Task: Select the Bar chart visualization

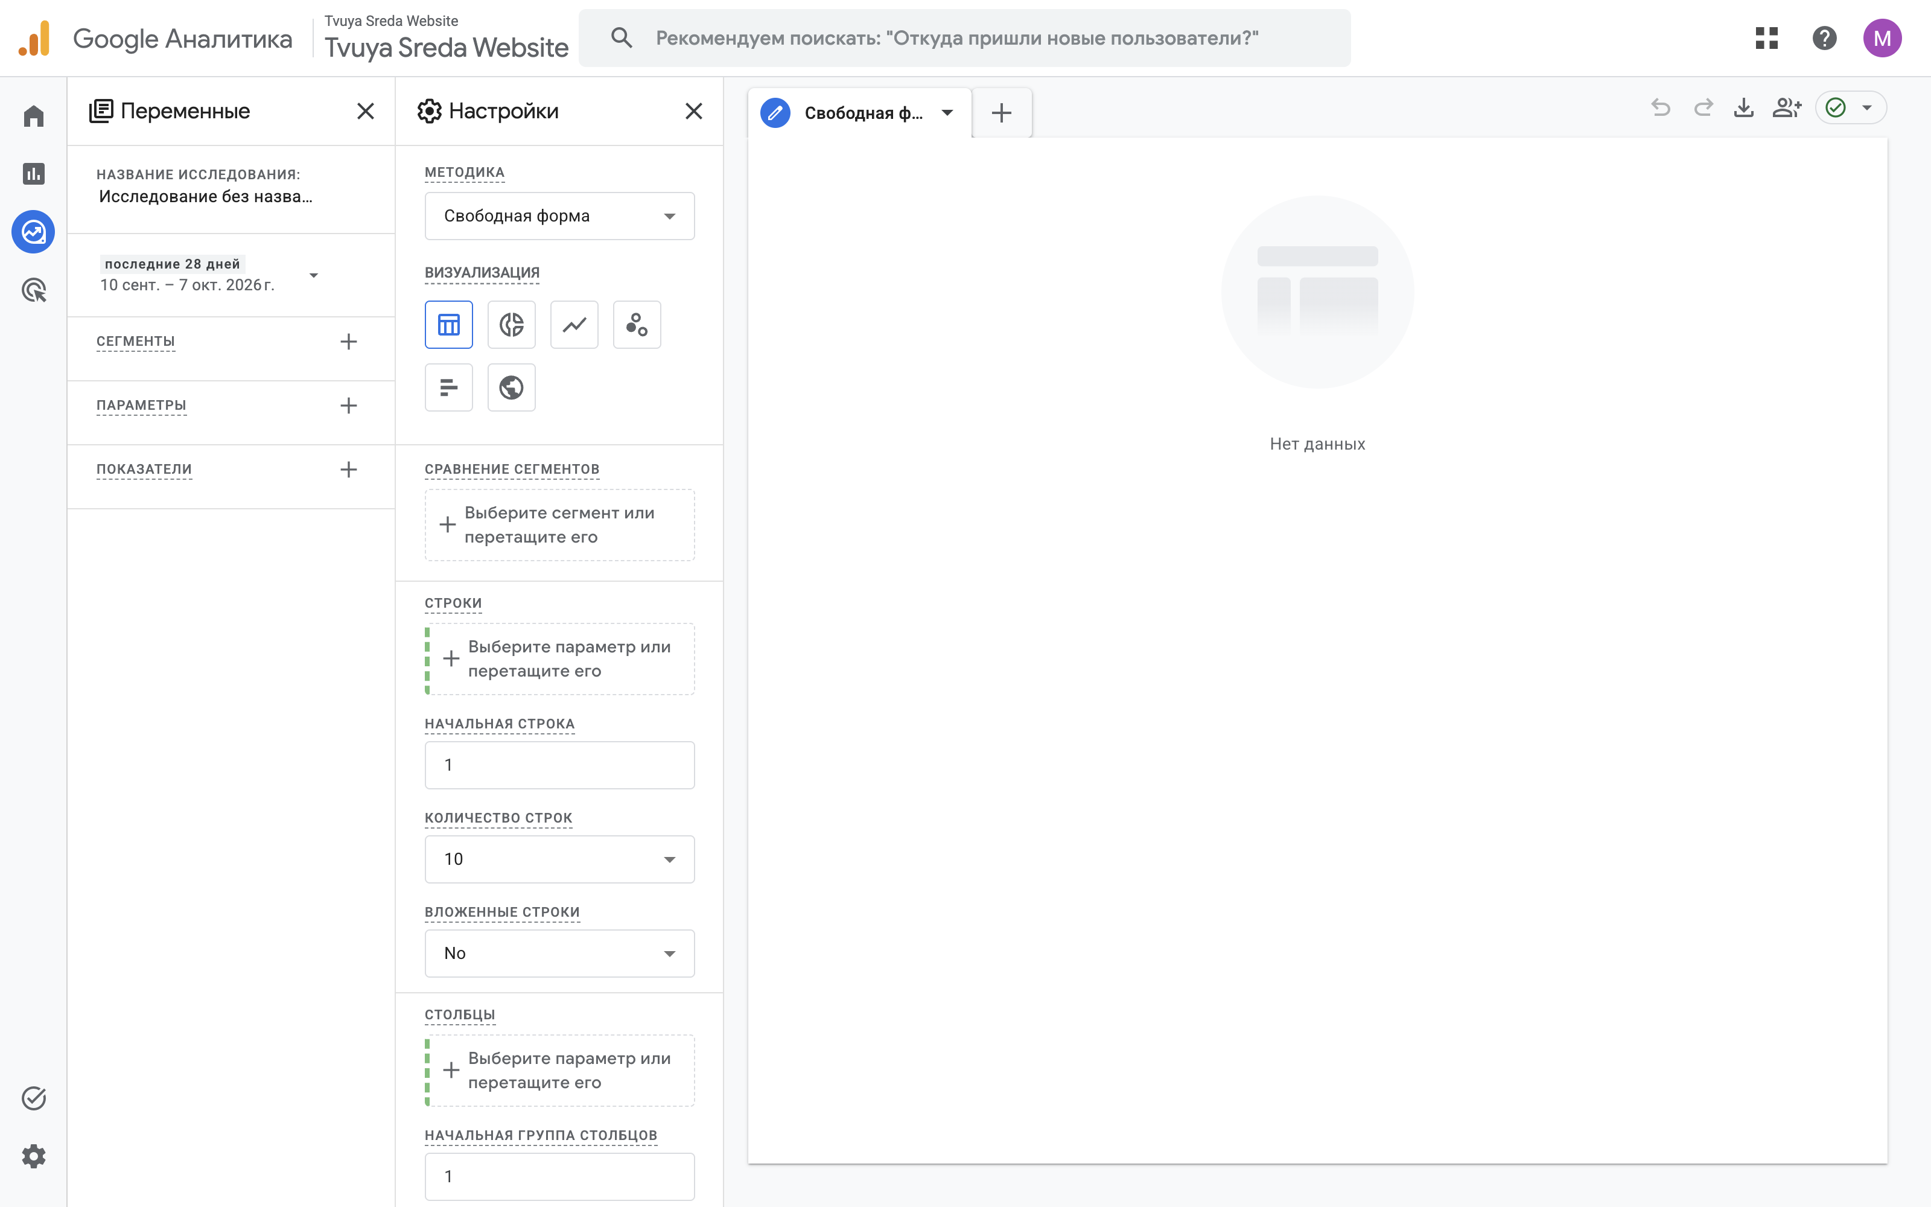Action: click(x=448, y=387)
